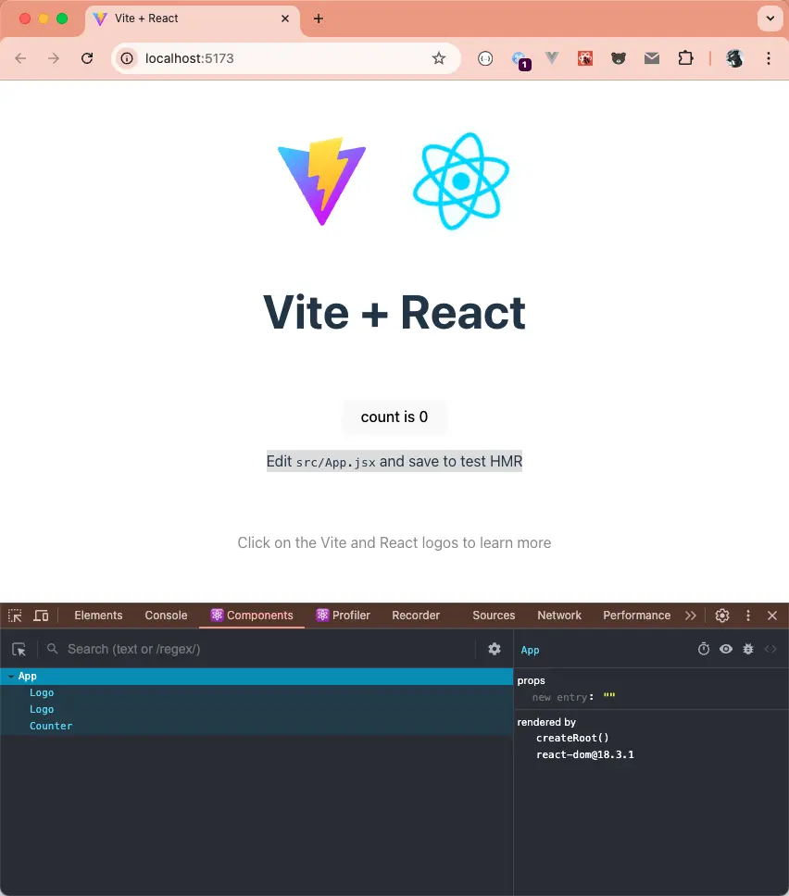Open the Network tab
The width and height of the screenshot is (789, 896).
[x=559, y=616]
